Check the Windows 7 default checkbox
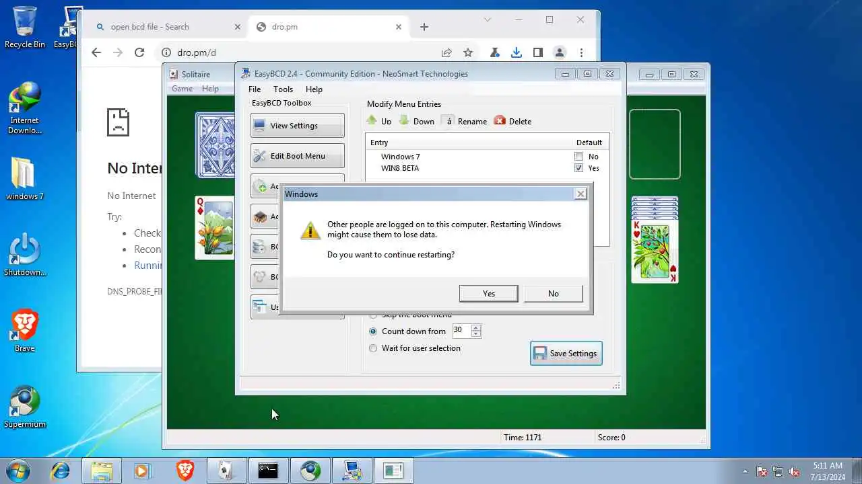 click(578, 157)
